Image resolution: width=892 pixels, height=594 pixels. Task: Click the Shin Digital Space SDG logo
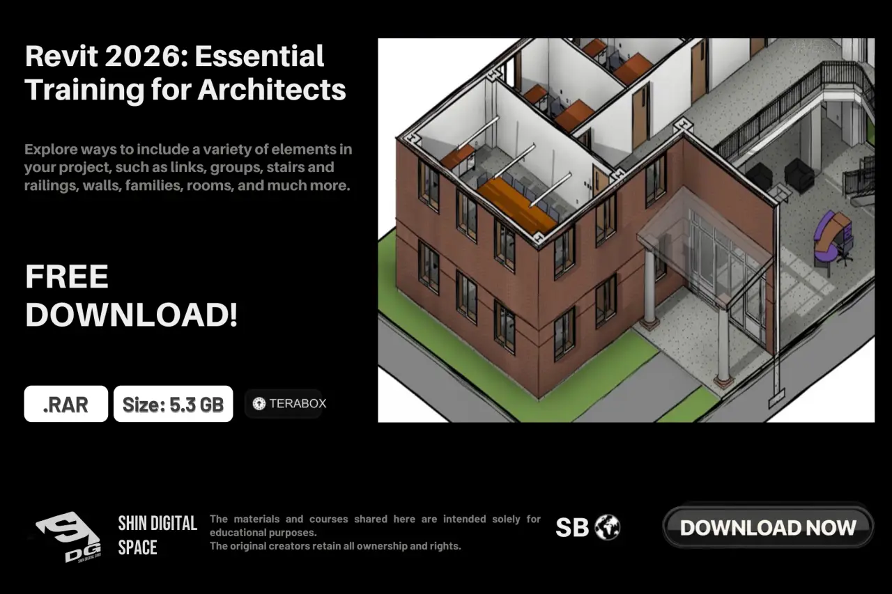pos(68,536)
